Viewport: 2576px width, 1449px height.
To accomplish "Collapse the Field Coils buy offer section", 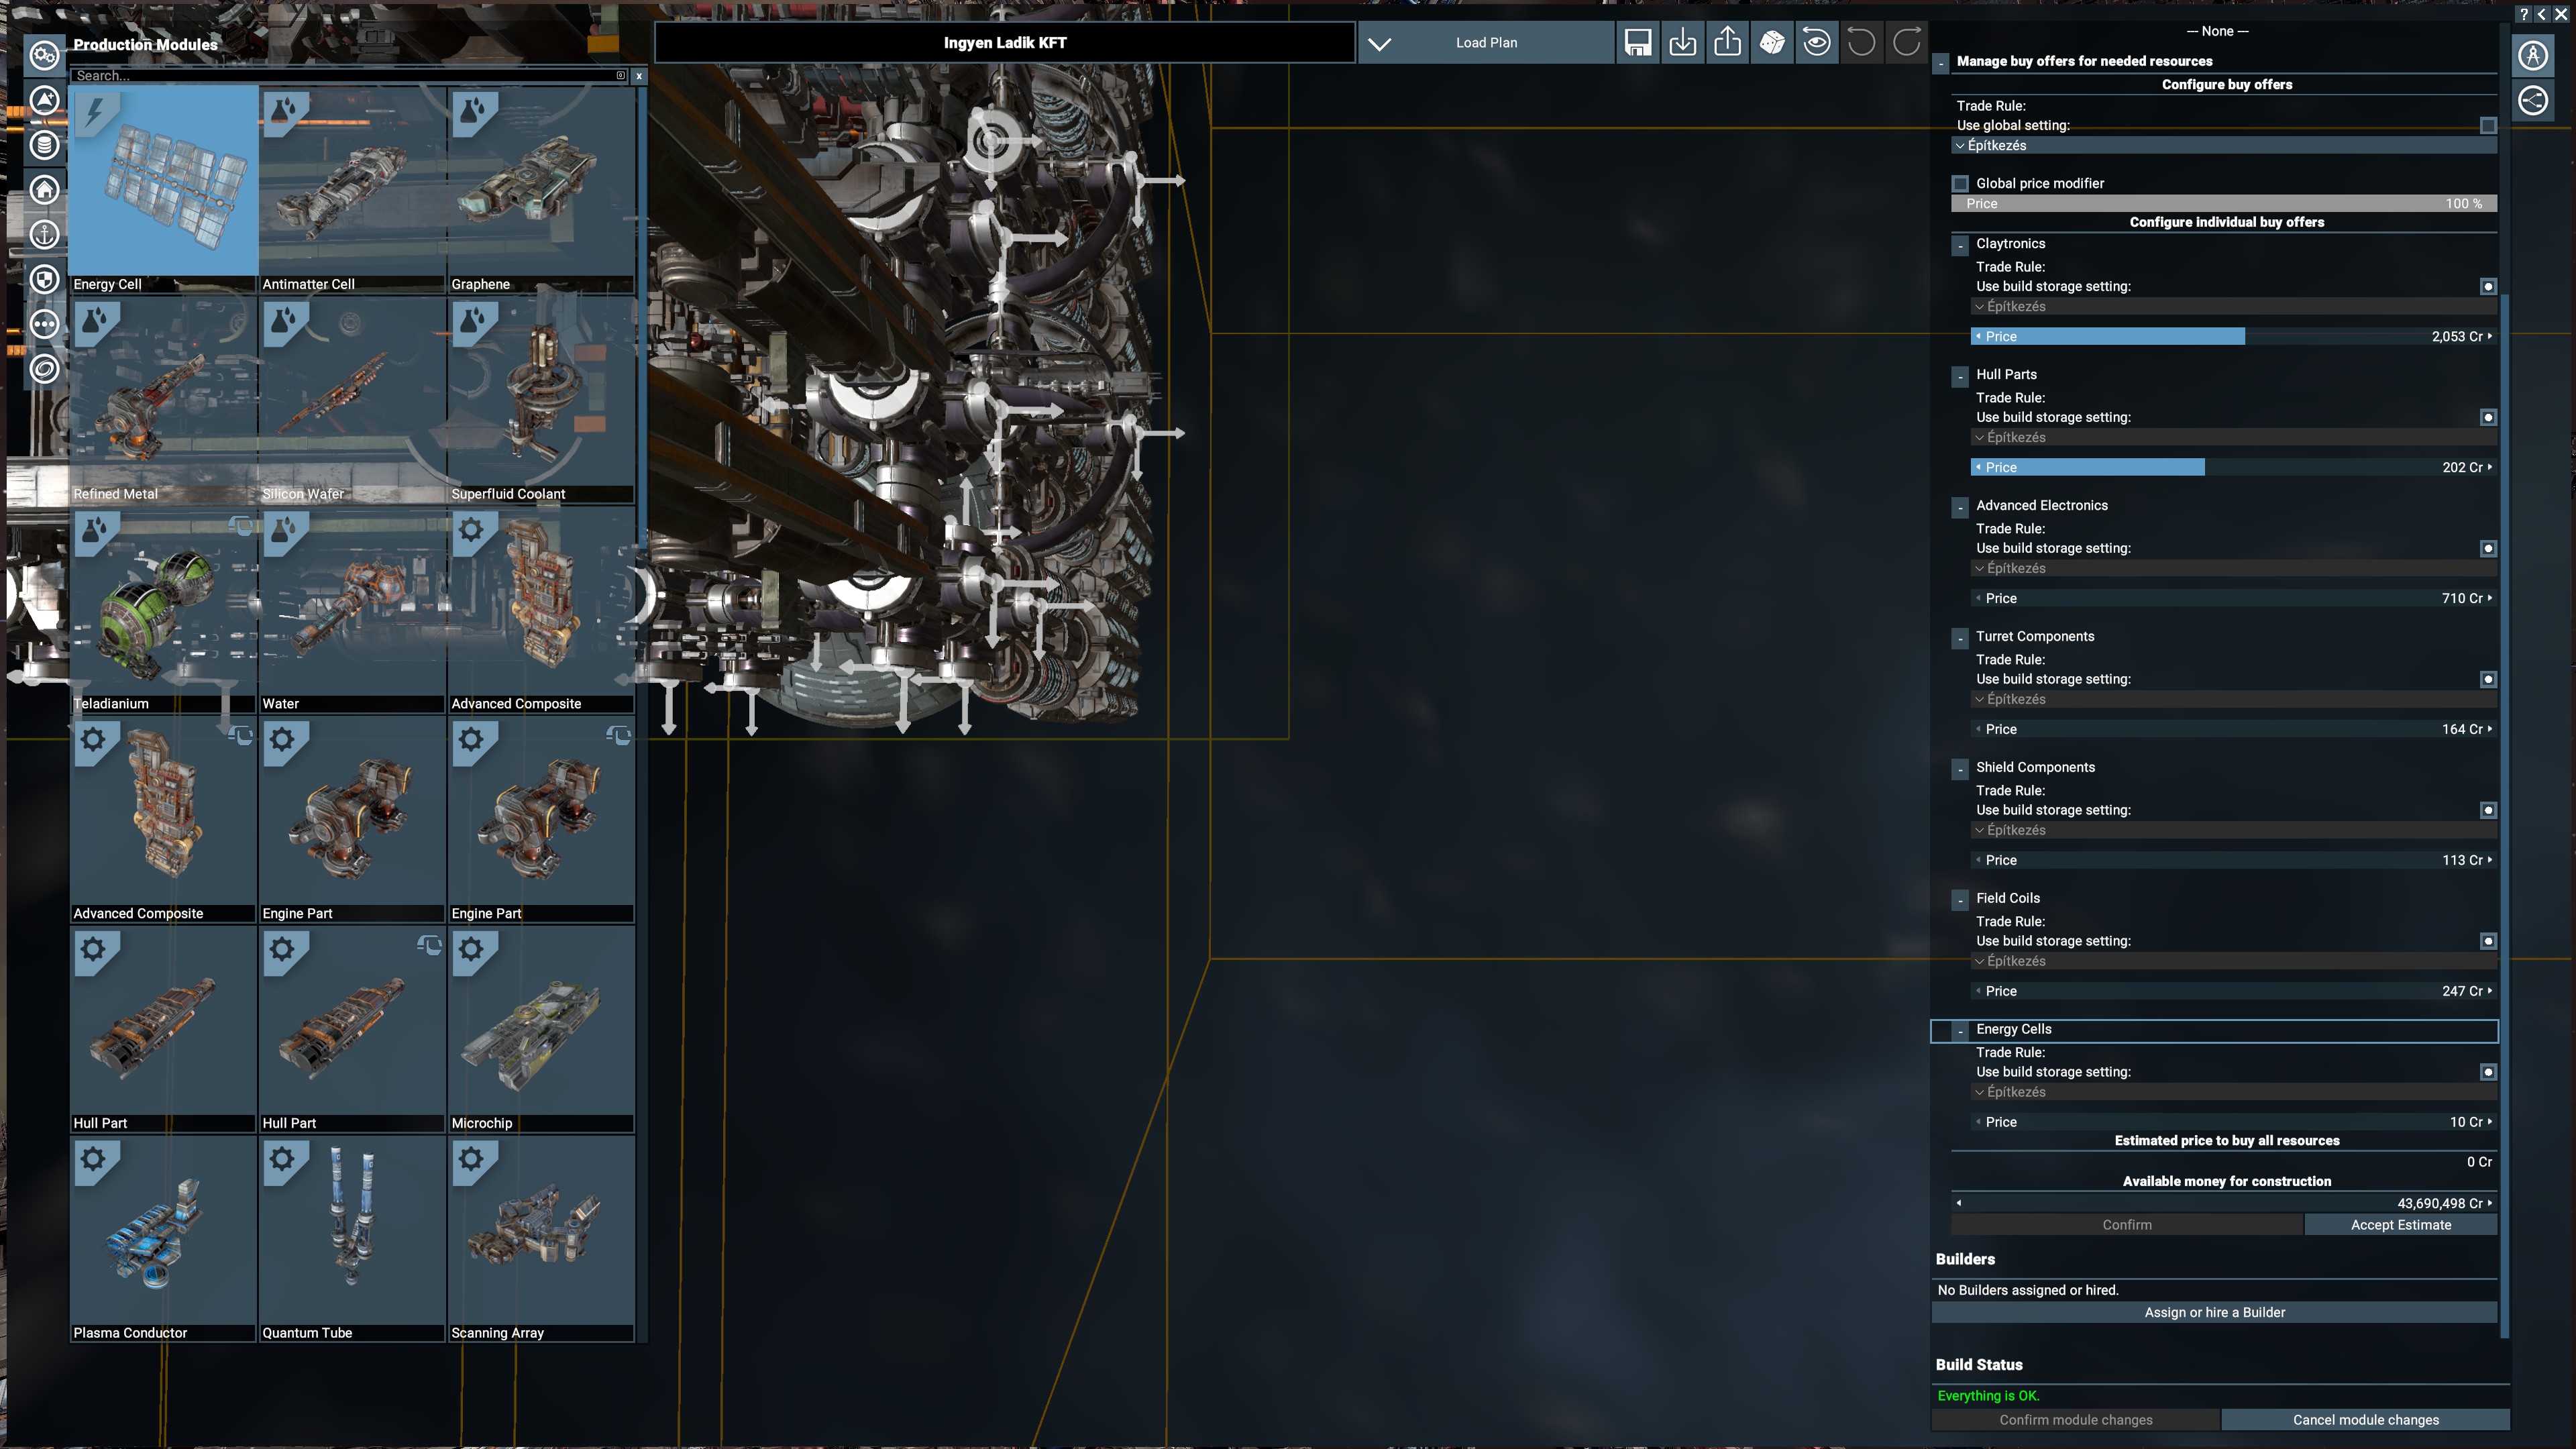I will pyautogui.click(x=1960, y=901).
